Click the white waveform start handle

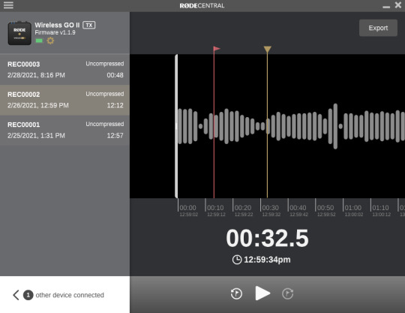click(176, 126)
